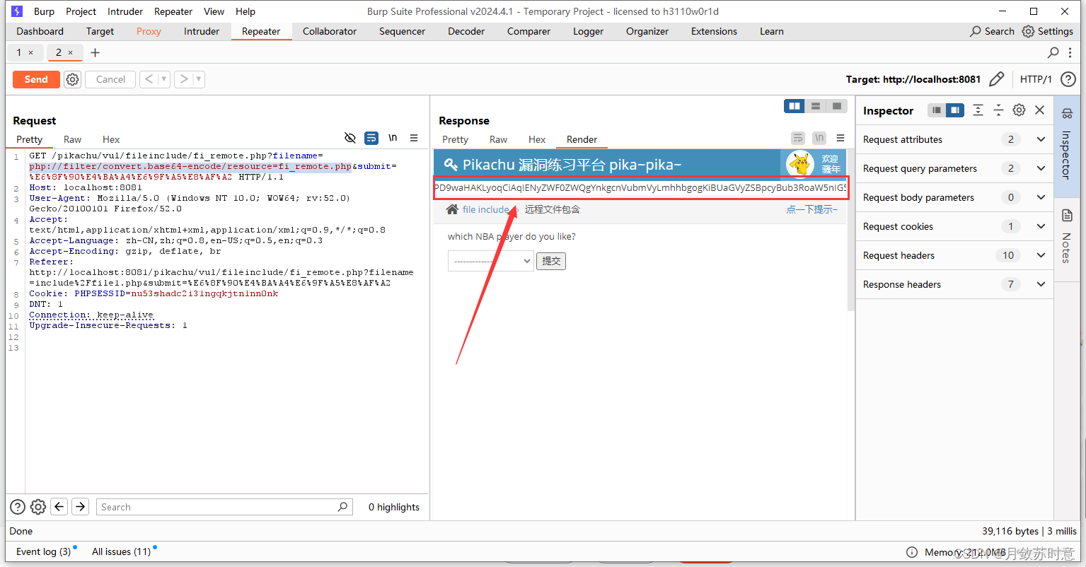Expand all Inspector sections icon
Screen dimensions: 1086x567
click(x=978, y=110)
